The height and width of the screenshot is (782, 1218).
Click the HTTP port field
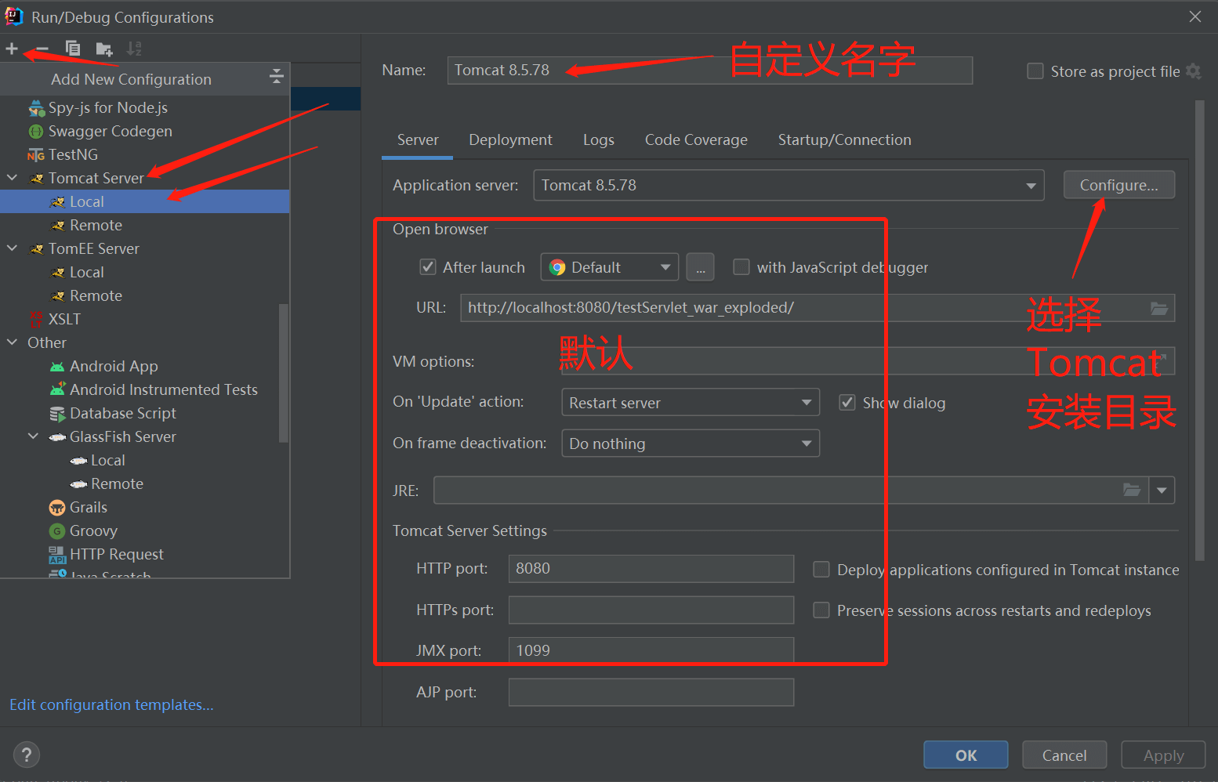(651, 569)
